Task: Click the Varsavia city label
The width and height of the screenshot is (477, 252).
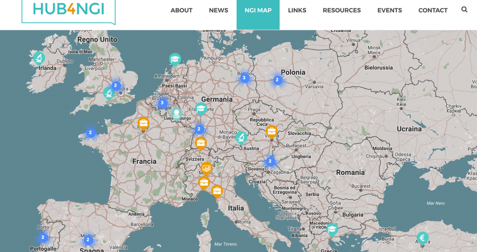Action: click(314, 86)
